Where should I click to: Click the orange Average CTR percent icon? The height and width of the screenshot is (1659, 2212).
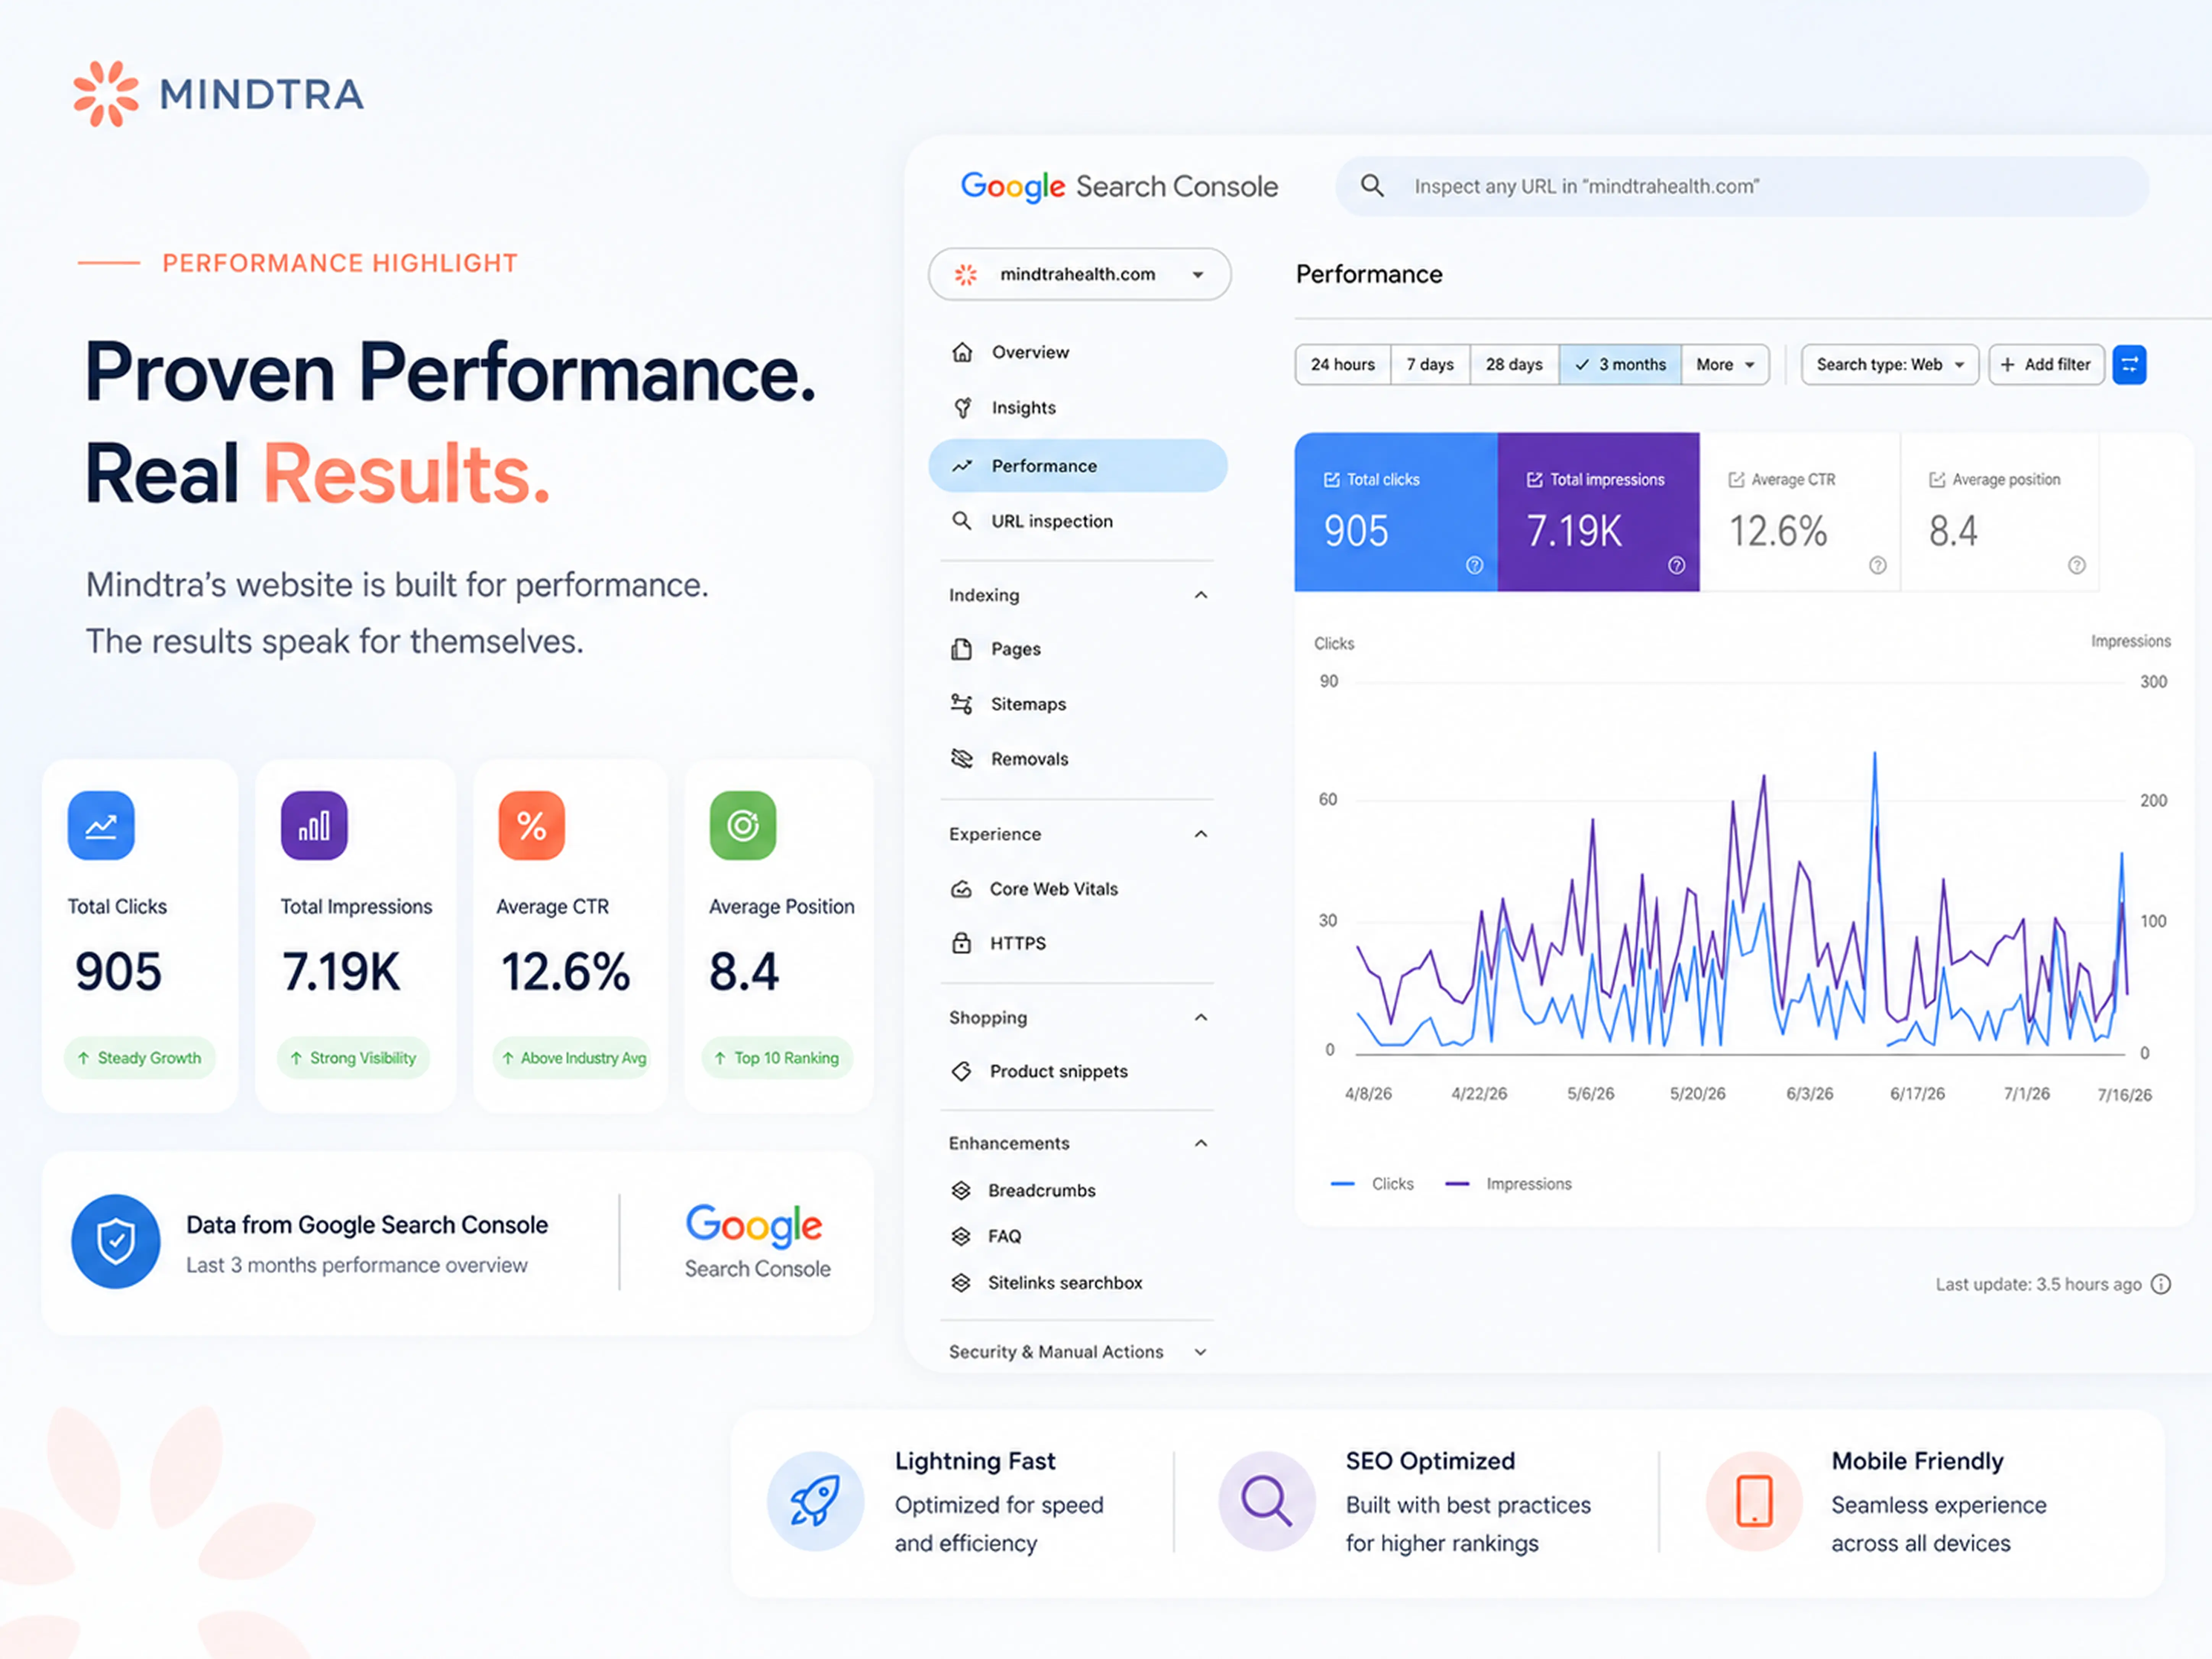532,826
